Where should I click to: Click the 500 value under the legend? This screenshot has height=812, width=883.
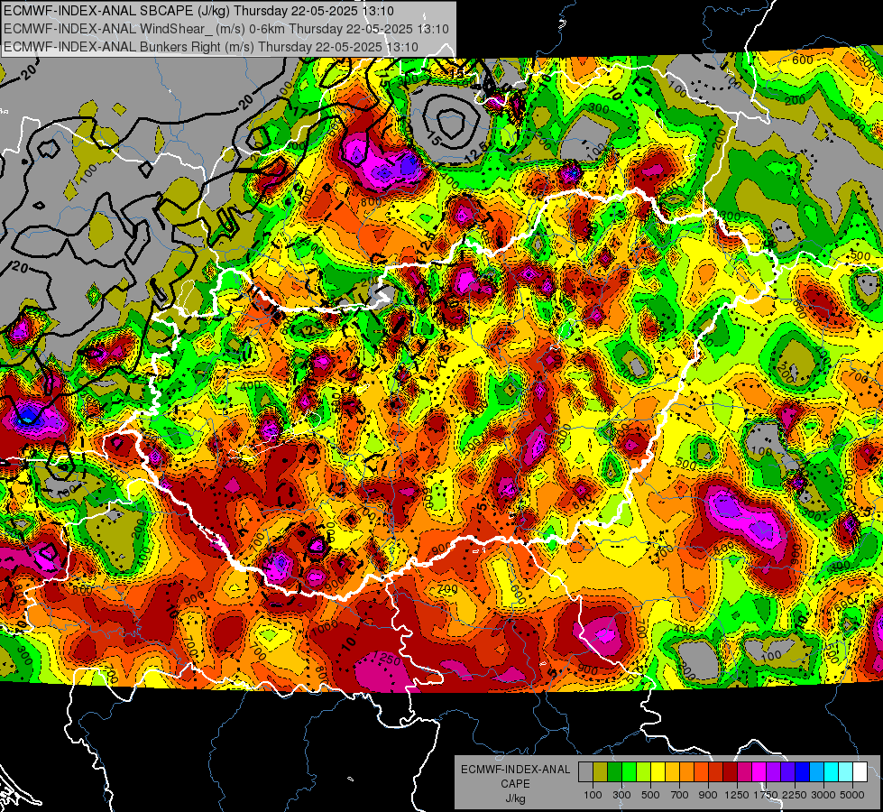650,795
